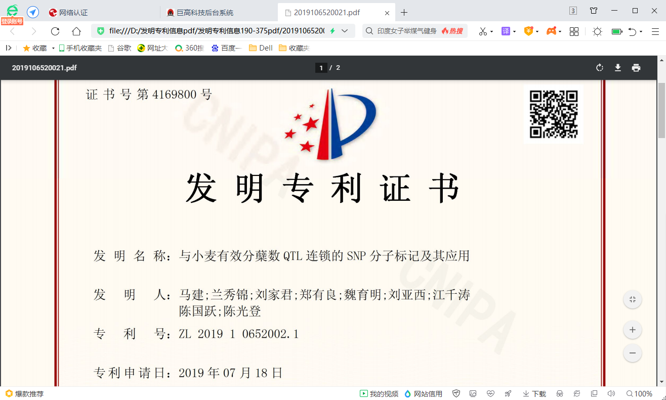666x400 pixels.
Task: Close the 2019106520021.pdf tab
Action: click(x=387, y=13)
